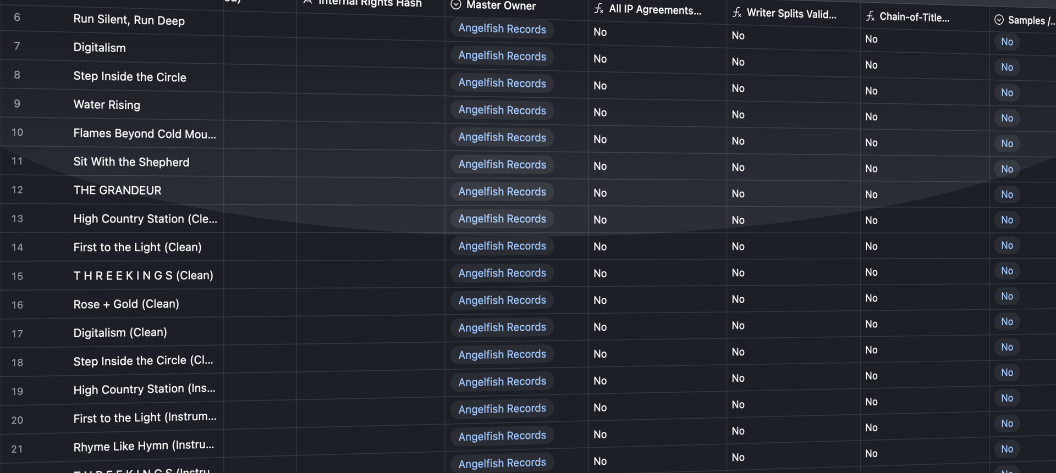Select the Chain-of-Title column header text
1056x473 pixels.
coord(914,17)
